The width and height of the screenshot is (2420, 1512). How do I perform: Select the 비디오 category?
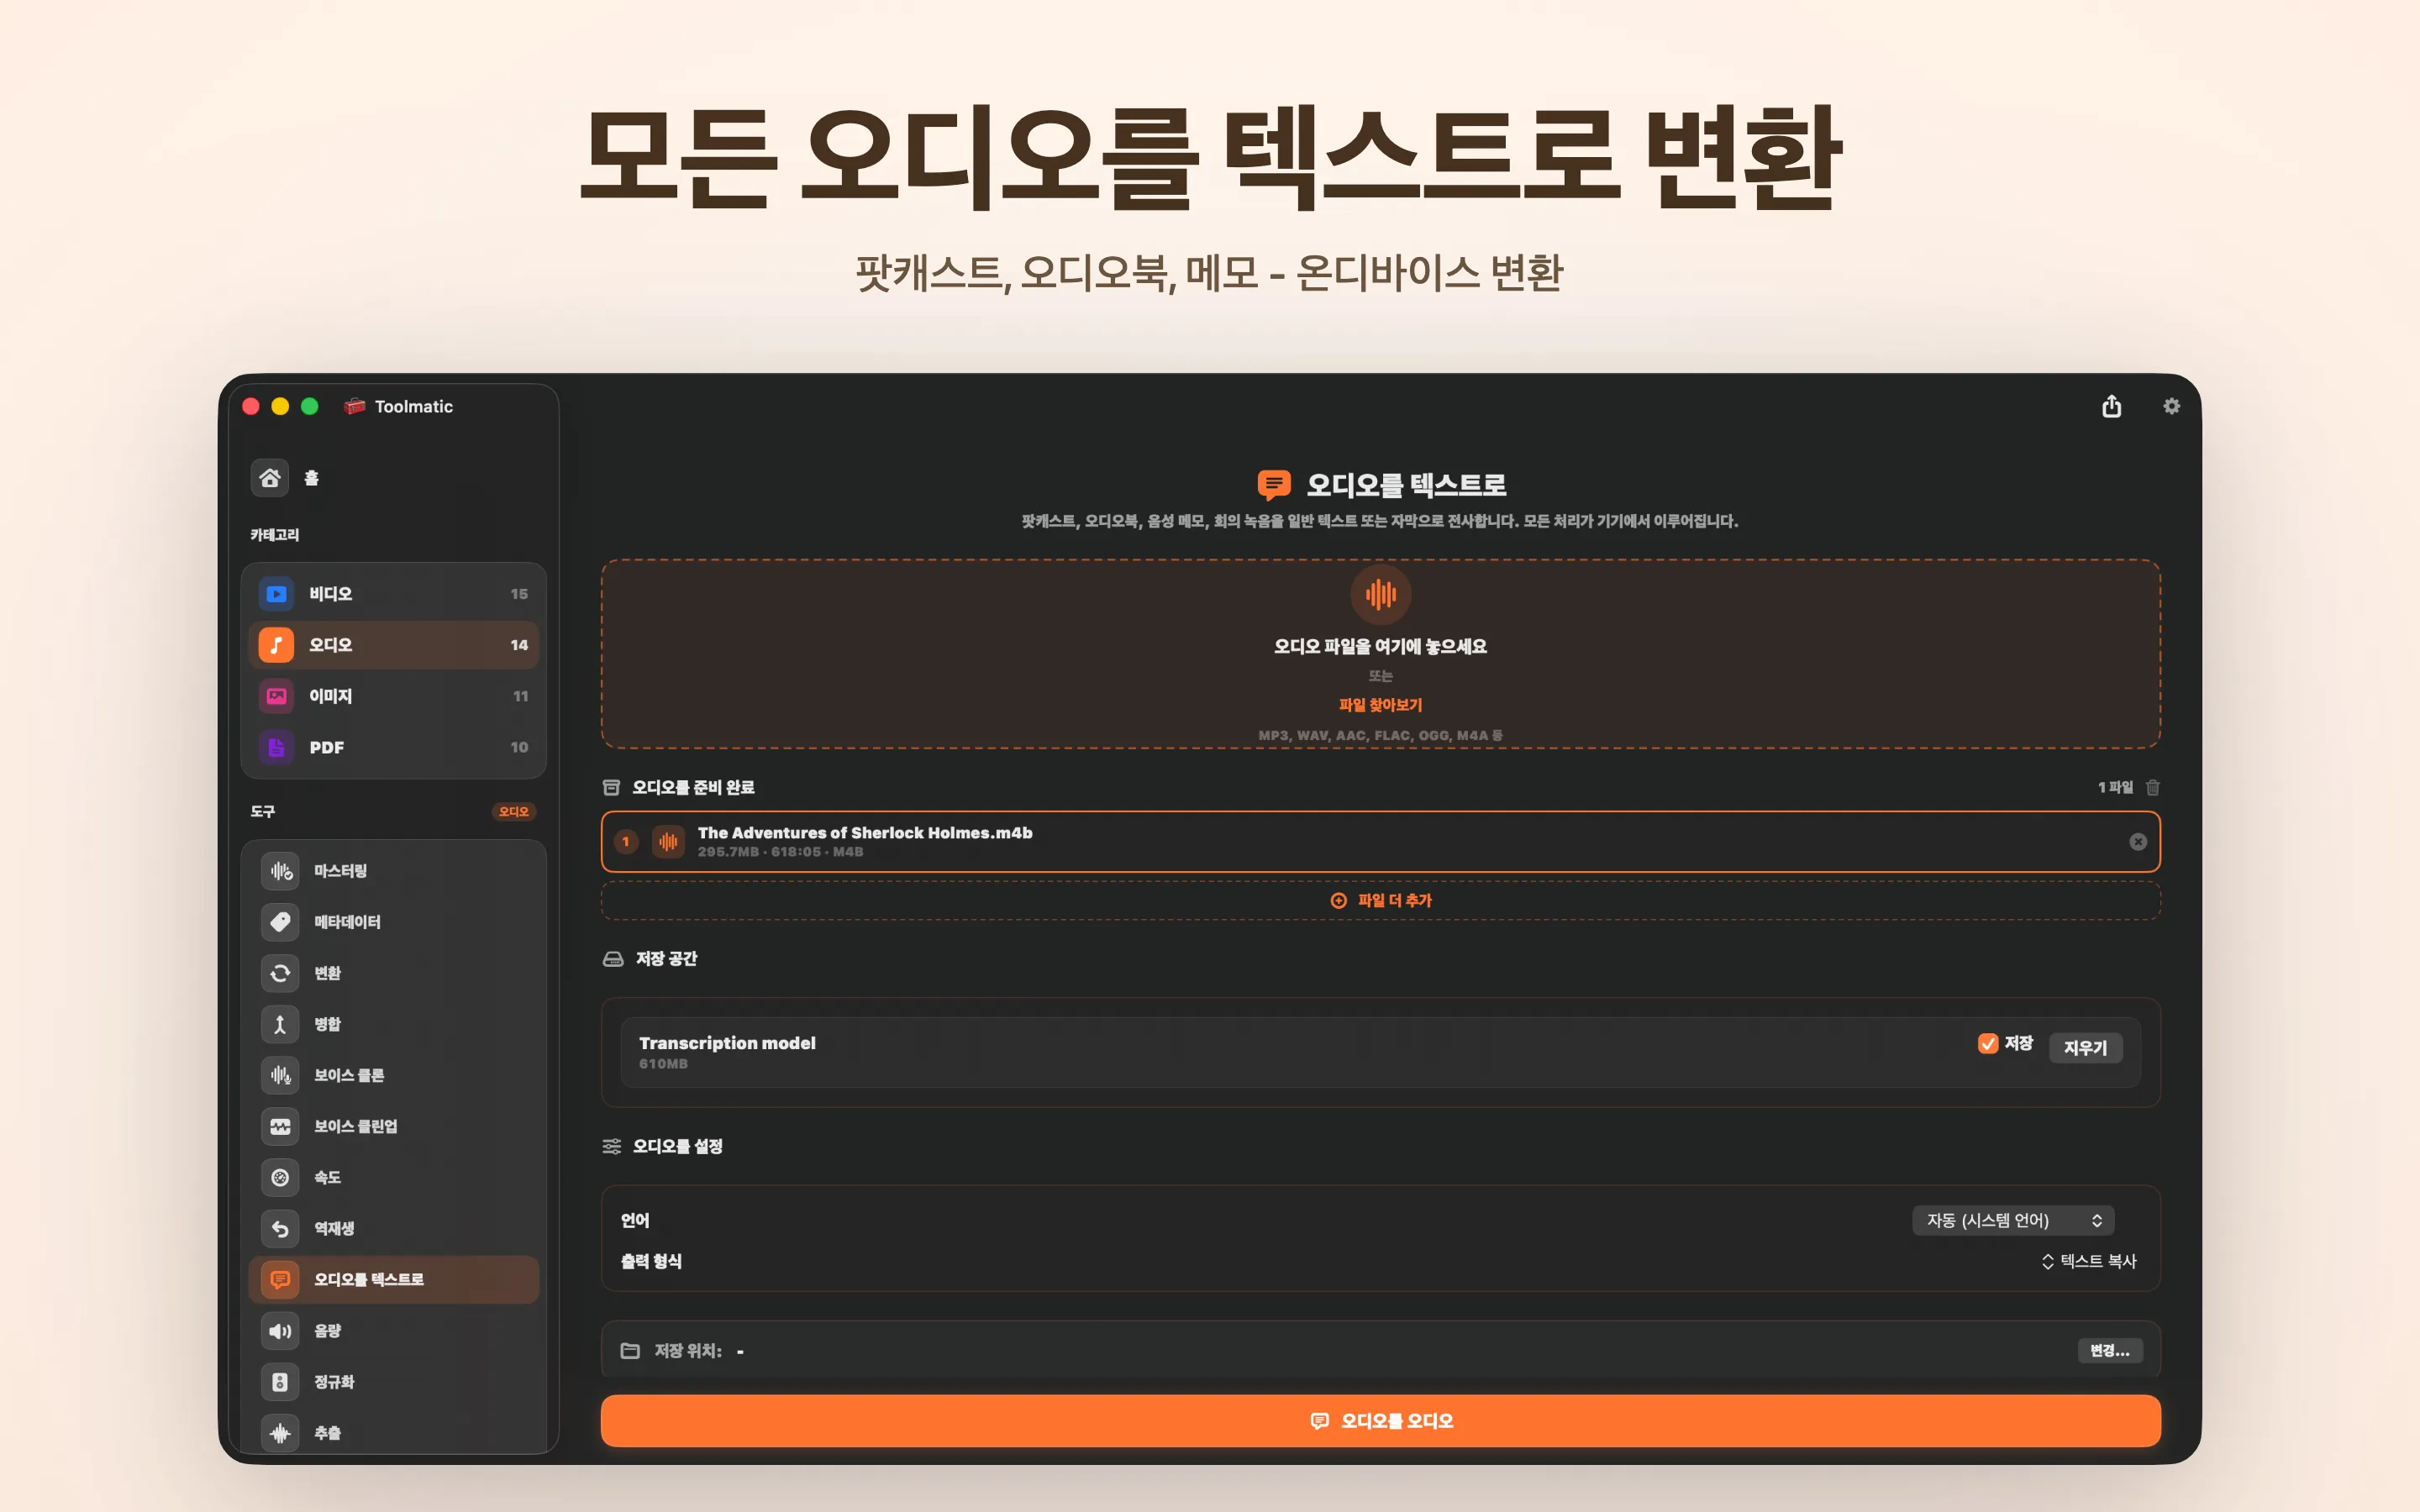coord(393,594)
